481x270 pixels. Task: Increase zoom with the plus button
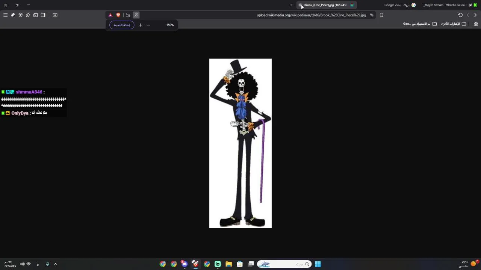tap(140, 25)
